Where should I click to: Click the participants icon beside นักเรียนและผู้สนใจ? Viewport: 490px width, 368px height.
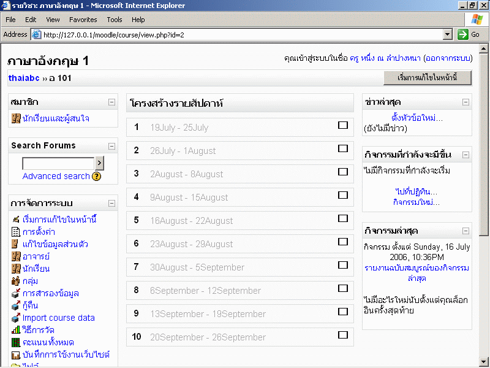coord(16,118)
